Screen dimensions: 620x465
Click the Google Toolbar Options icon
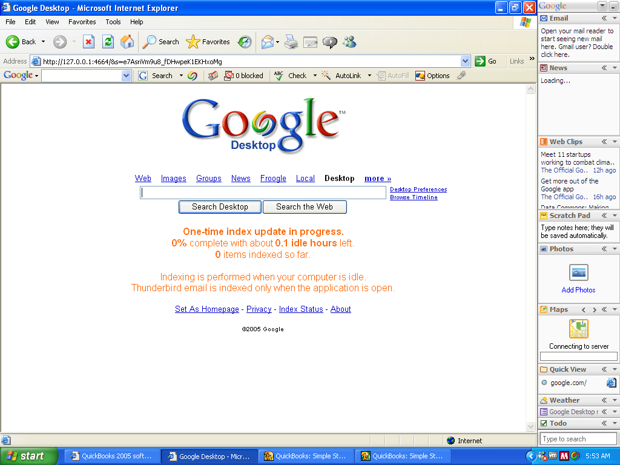(432, 76)
